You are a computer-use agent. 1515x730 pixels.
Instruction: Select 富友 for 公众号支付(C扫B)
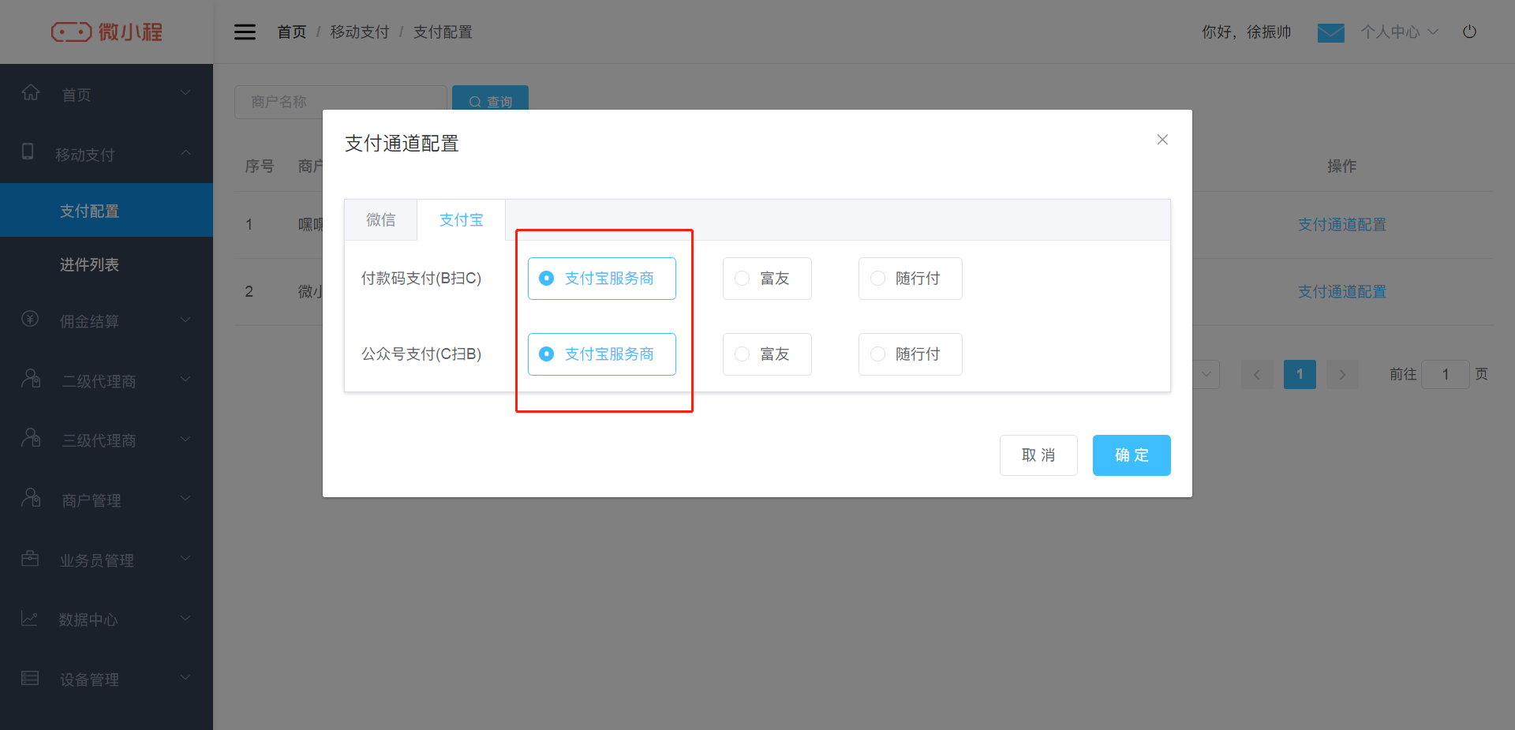coord(767,354)
